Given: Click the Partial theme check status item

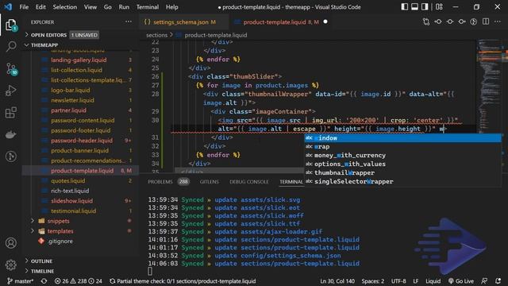Looking at the screenshot, I should pos(183,280).
